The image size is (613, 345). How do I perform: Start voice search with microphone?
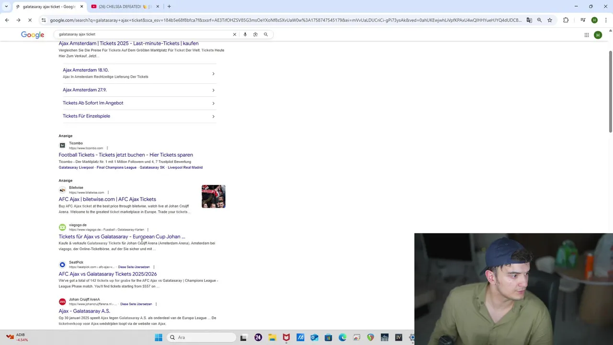click(x=245, y=34)
